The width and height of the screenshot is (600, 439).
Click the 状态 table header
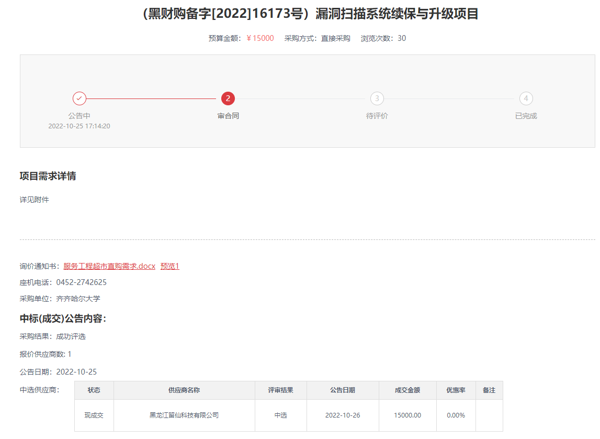click(x=94, y=390)
